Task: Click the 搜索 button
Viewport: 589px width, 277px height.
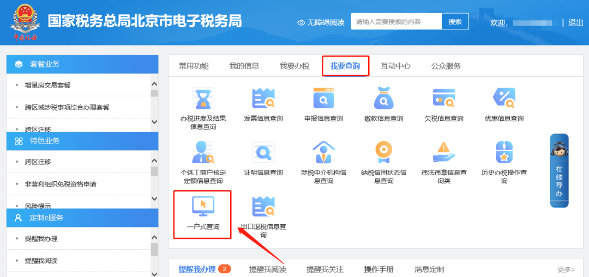Action: (455, 21)
